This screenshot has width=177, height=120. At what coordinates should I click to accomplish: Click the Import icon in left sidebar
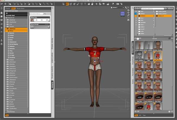tap(1, 24)
